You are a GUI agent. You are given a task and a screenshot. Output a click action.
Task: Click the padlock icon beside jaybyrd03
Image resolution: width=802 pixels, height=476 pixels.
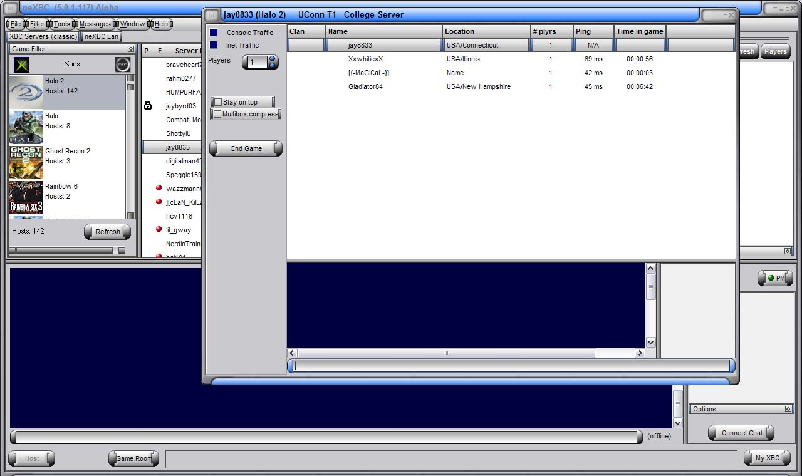click(148, 106)
